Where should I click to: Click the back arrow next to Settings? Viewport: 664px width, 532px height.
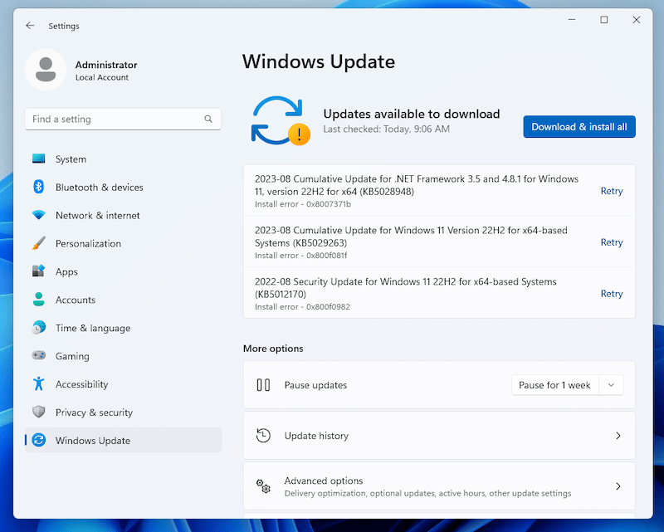click(30, 26)
